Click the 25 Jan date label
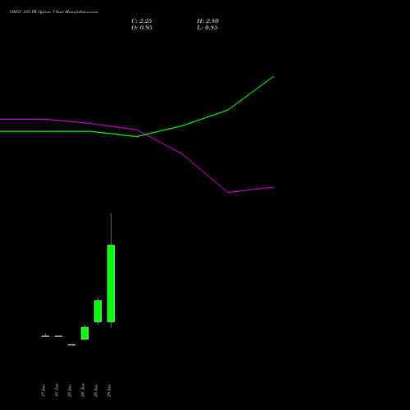 [x=96, y=390]
